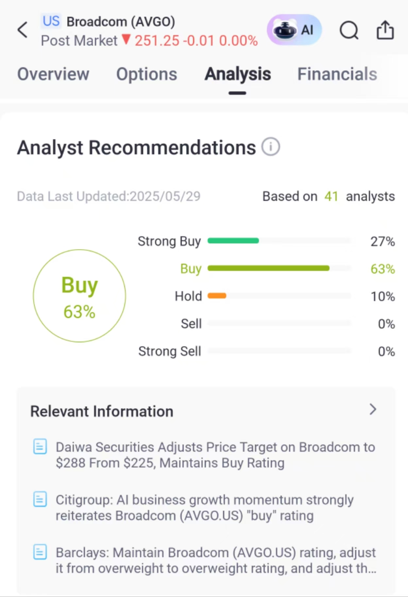
Task: Open the search magnifier icon
Action: (x=349, y=30)
